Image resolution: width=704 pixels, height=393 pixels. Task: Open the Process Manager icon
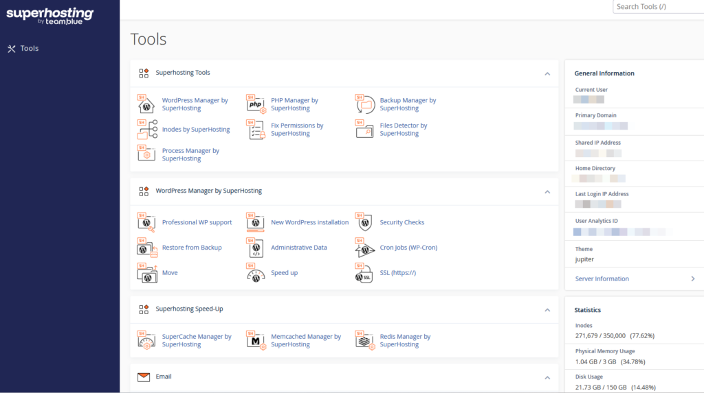coord(146,154)
